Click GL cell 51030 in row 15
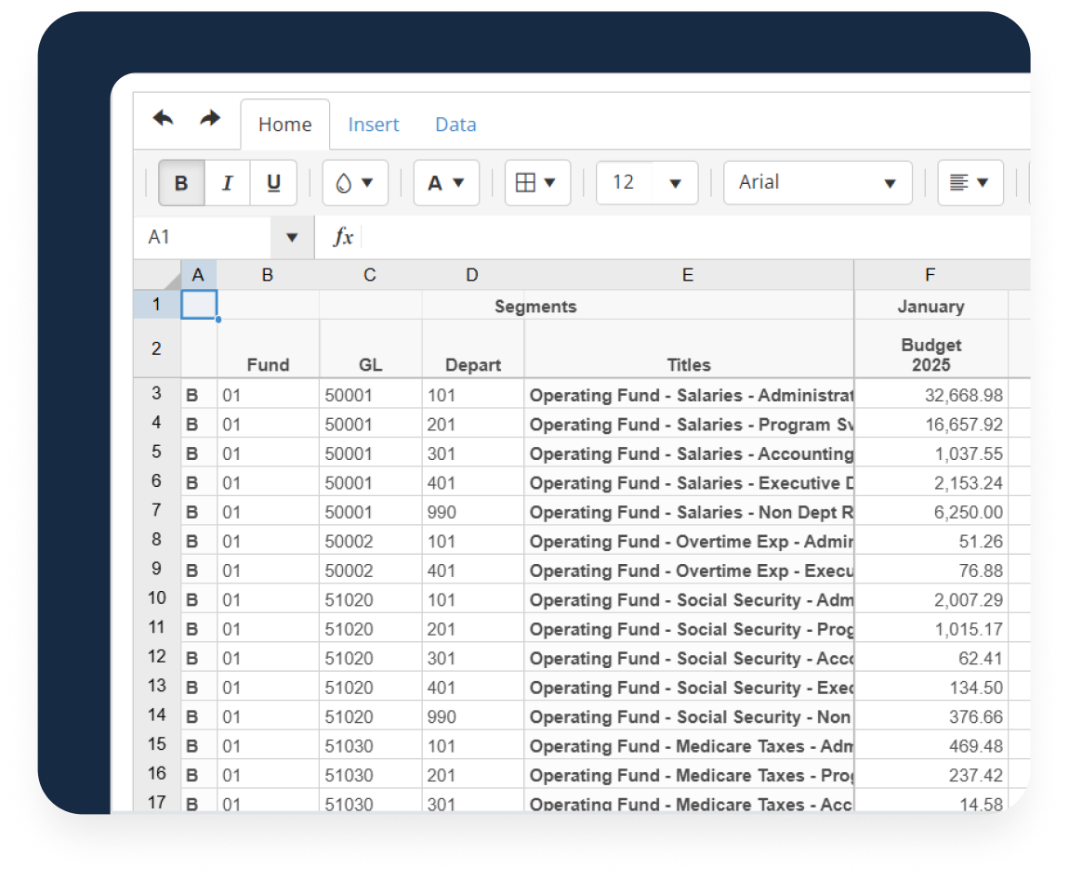This screenshot has height=879, width=1069. [370, 746]
